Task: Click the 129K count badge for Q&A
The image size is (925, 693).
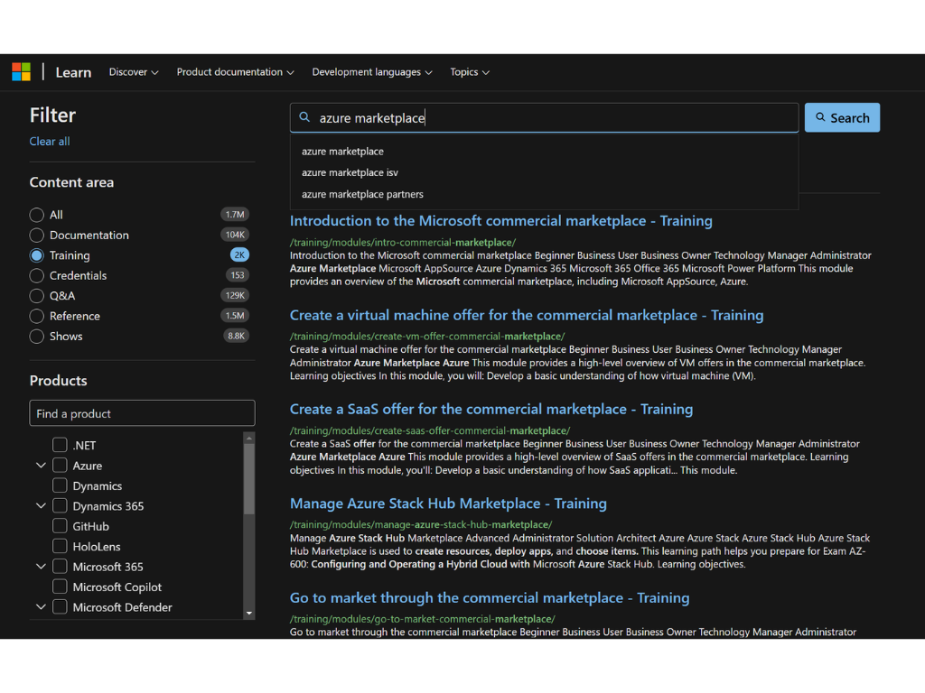Action: [235, 295]
